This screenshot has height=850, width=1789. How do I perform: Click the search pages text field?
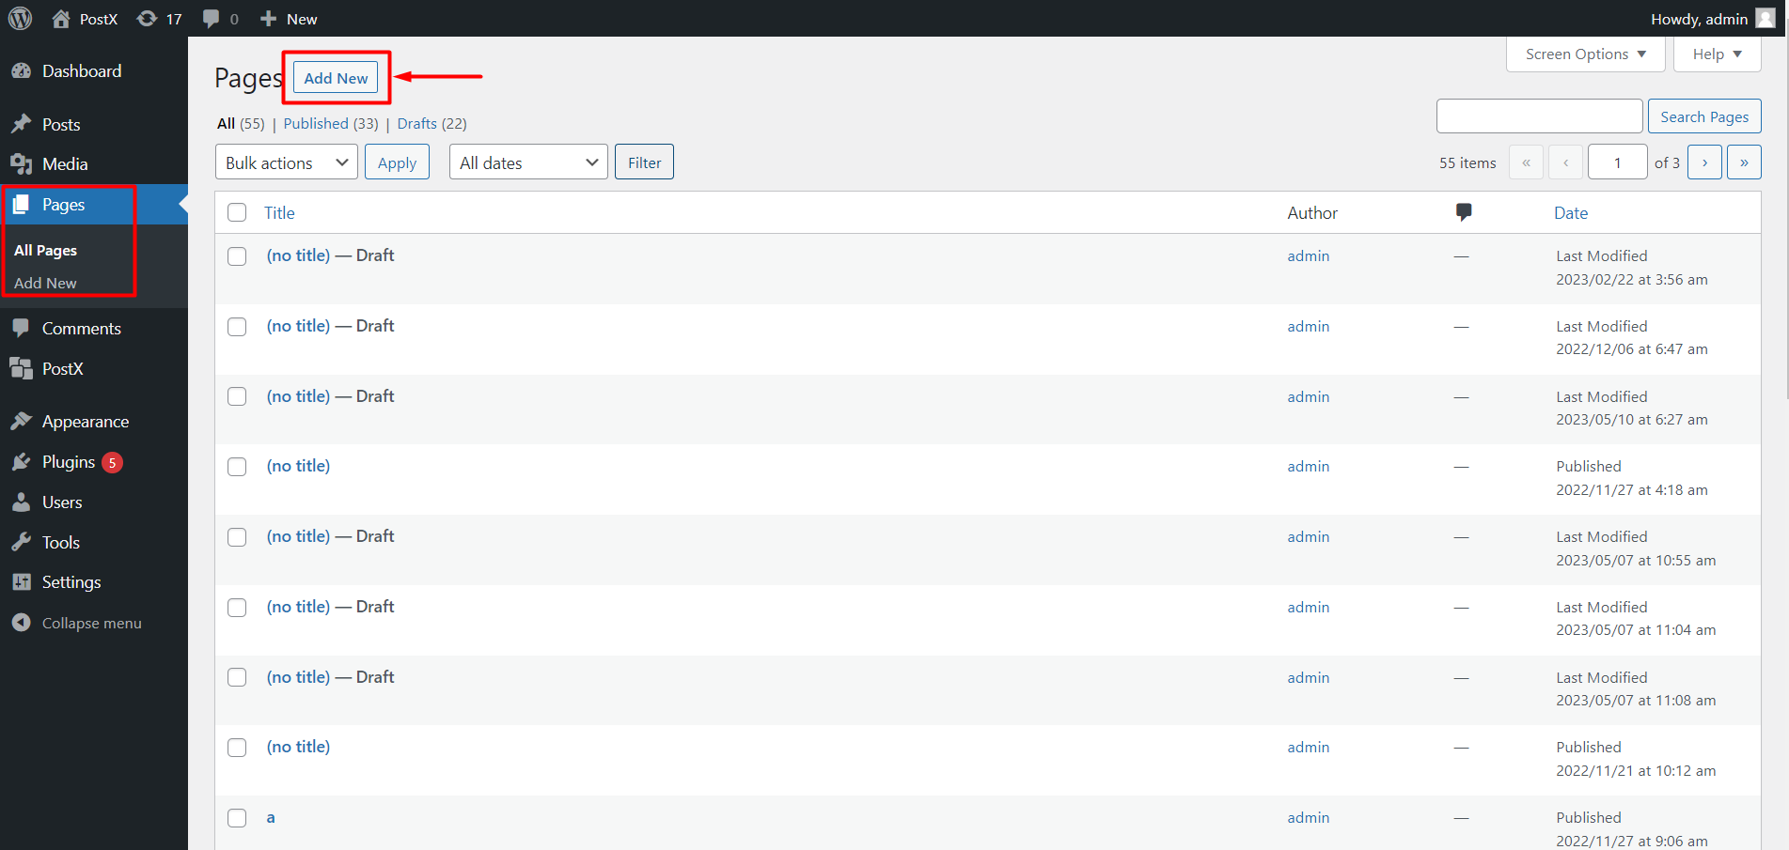click(x=1539, y=116)
